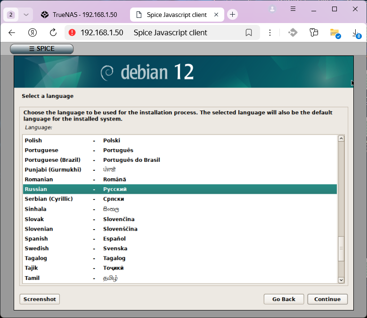
Task: Open the three-dot page options menu
Action: [x=270, y=32]
